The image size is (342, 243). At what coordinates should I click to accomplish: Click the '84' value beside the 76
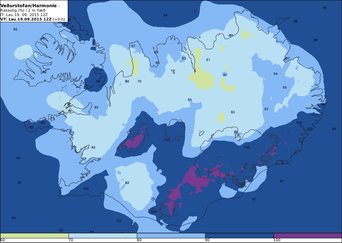click(x=127, y=81)
